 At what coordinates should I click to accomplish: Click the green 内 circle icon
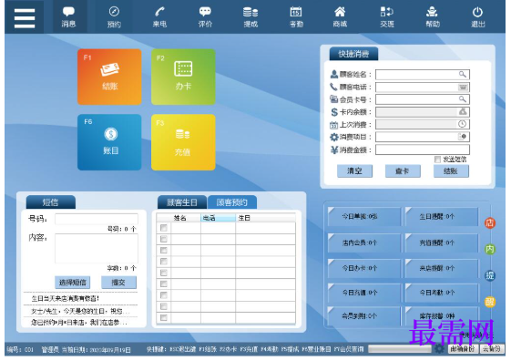coord(490,250)
